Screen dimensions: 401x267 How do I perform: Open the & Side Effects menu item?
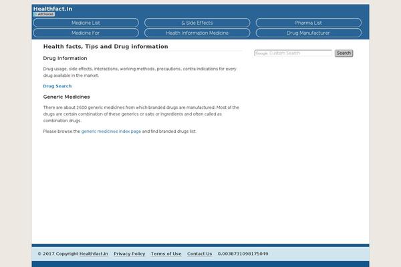tap(197, 23)
